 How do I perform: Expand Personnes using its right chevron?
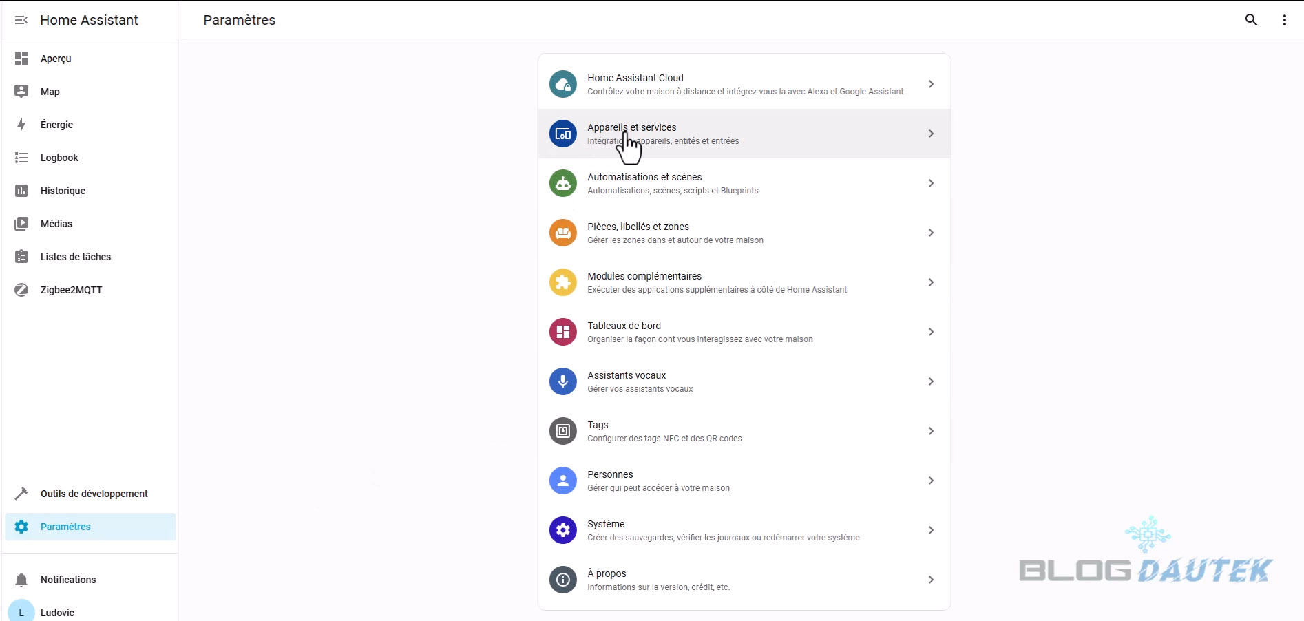click(x=930, y=481)
